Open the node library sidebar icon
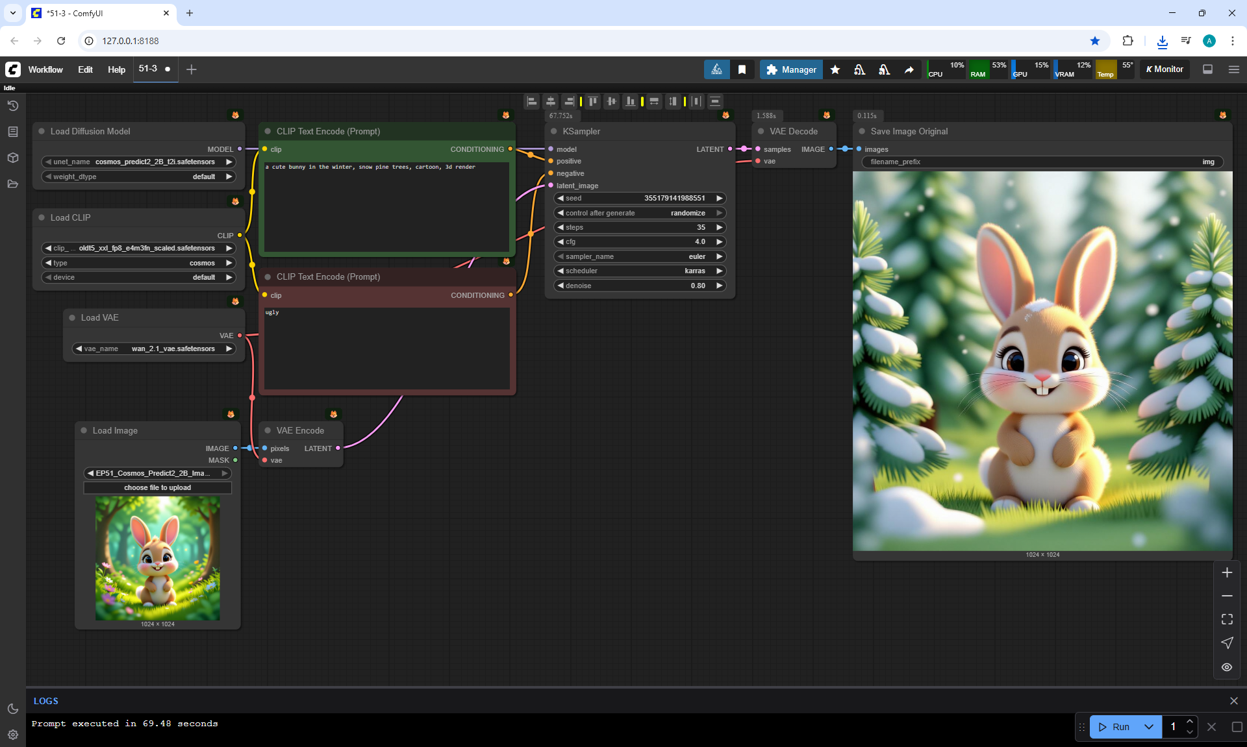 [13, 132]
